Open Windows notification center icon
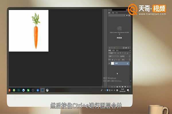 128,90
